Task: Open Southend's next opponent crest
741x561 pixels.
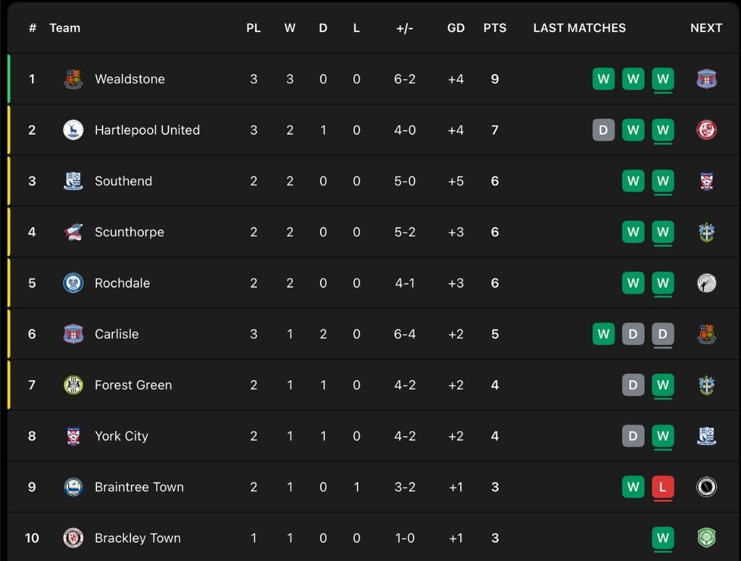Action: click(x=706, y=181)
